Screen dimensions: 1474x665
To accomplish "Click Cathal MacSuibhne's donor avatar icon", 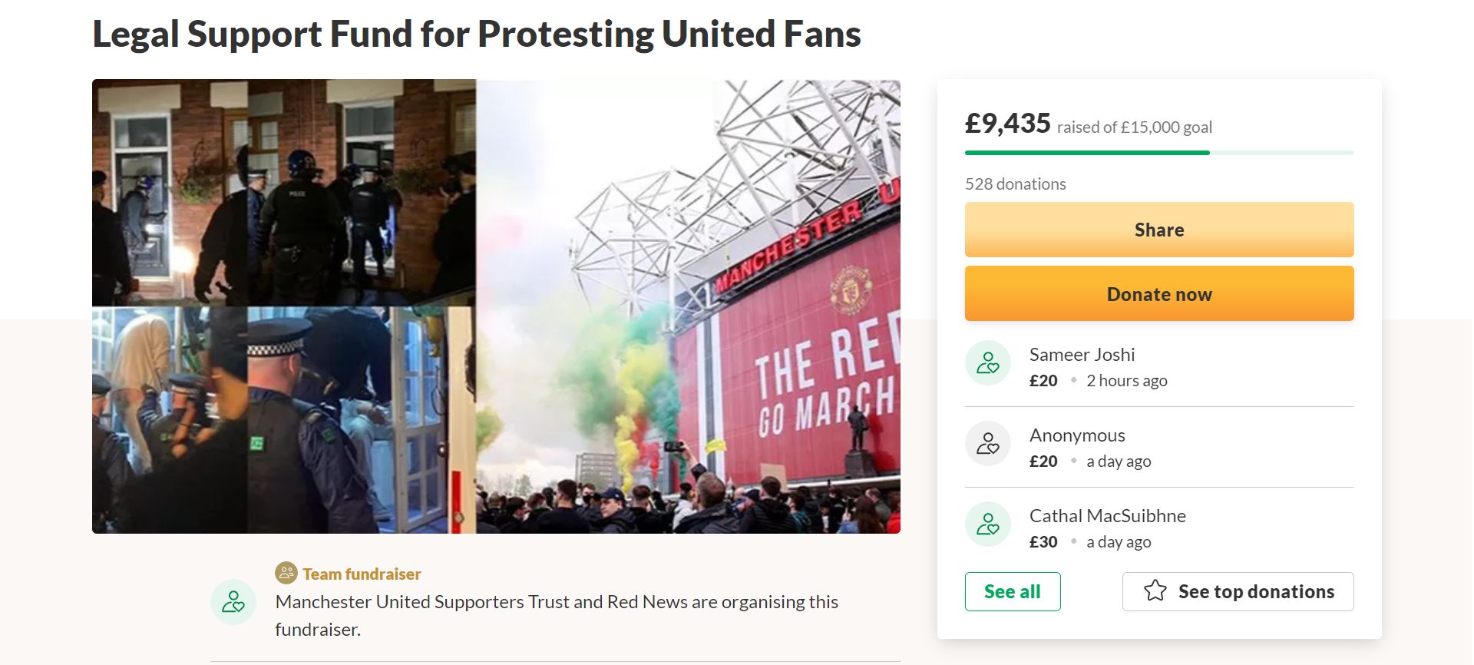I will (987, 524).
